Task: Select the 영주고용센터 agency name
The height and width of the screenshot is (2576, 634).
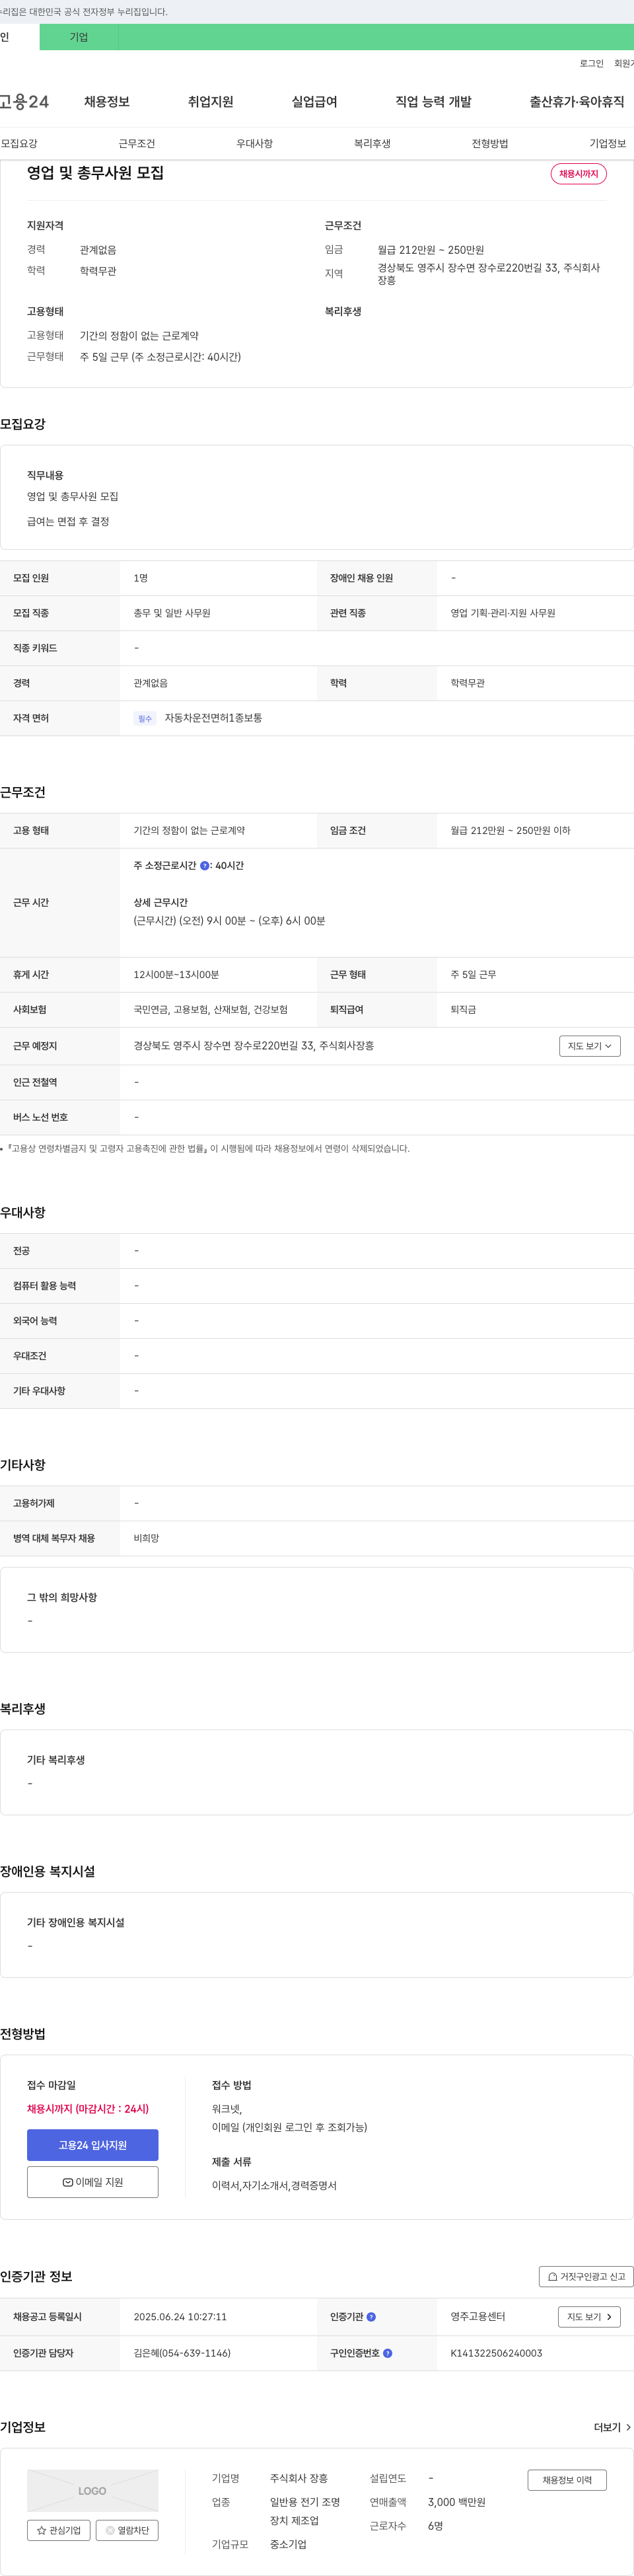Action: (x=477, y=2317)
